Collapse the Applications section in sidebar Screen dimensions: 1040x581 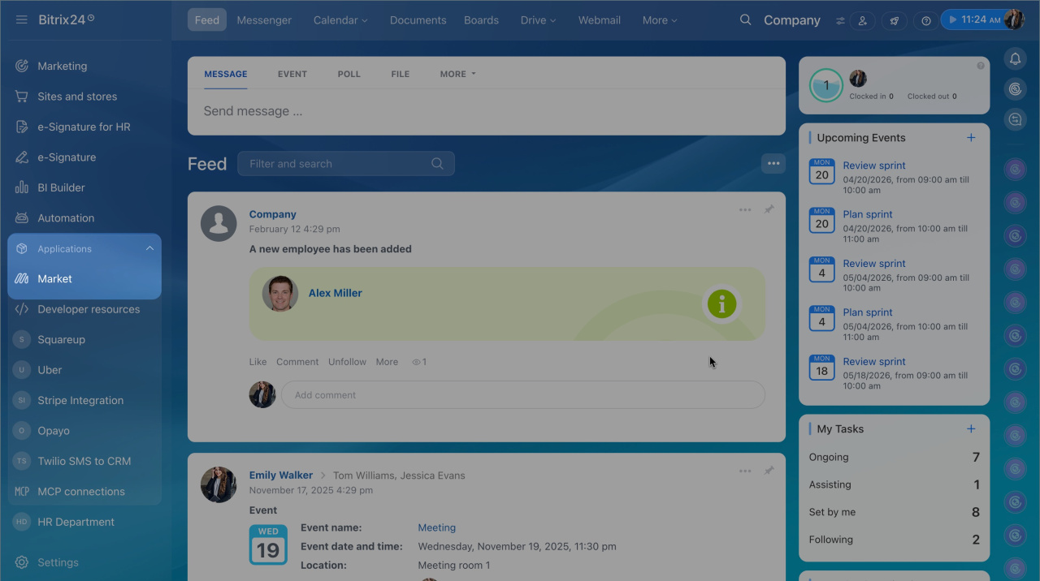[x=149, y=248]
